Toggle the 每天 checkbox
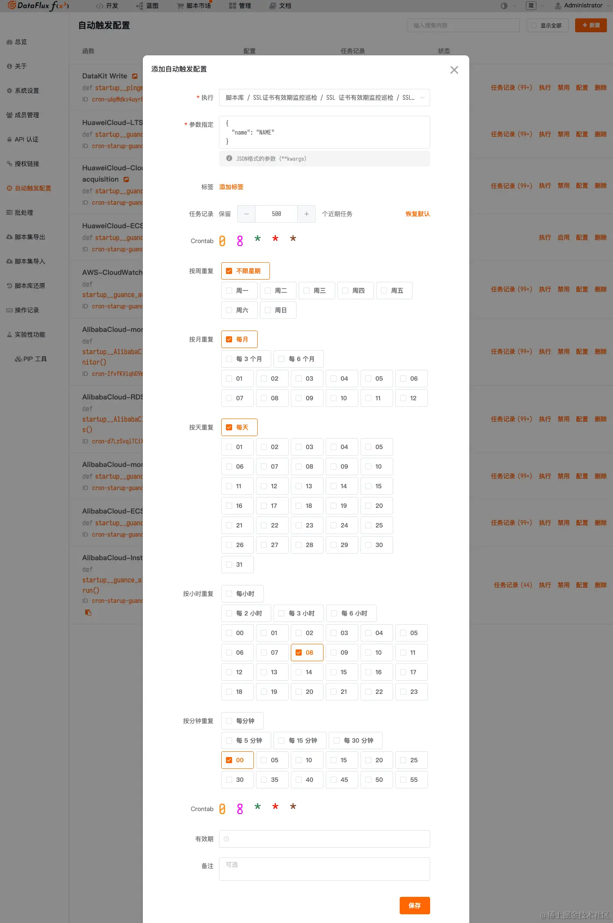The height and width of the screenshot is (923, 613). [x=239, y=427]
